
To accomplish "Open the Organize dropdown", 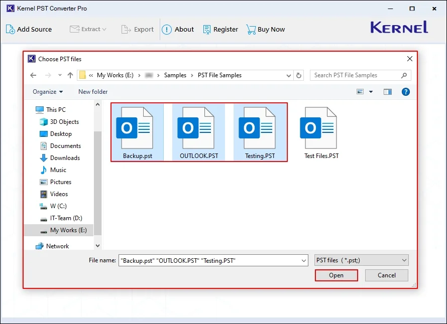I will [x=48, y=92].
